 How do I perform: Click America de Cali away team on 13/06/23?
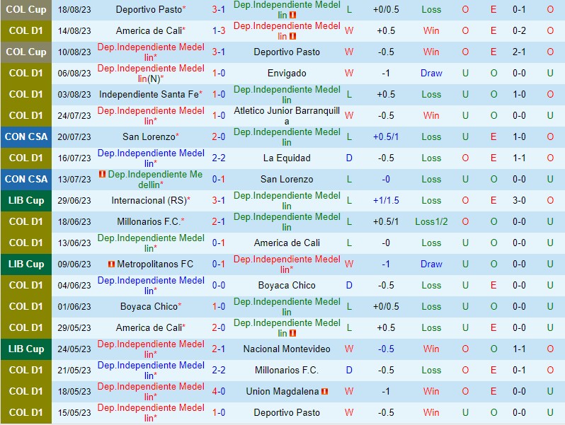pos(287,243)
